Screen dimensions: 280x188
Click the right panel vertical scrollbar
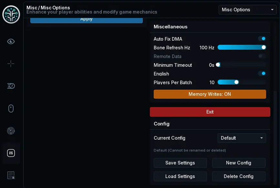click(x=275, y=138)
